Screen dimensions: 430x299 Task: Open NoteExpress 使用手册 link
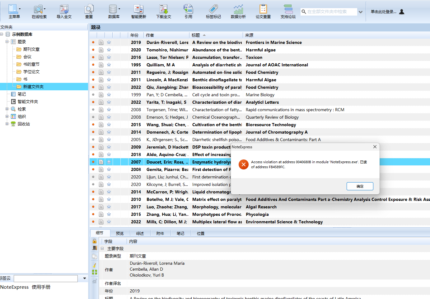tap(25, 287)
